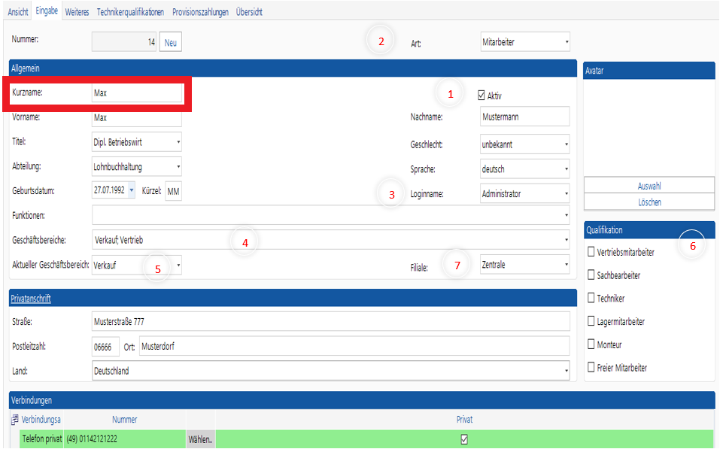
Task: Switch to the Weiteres tab
Action: coord(77,13)
